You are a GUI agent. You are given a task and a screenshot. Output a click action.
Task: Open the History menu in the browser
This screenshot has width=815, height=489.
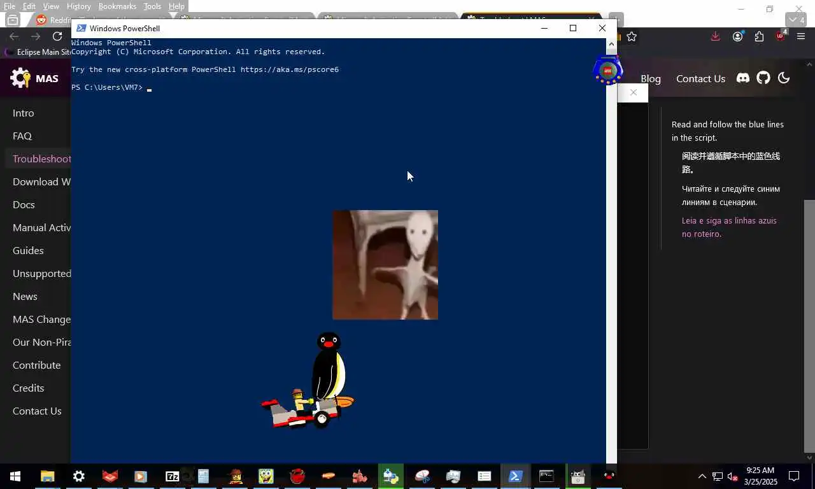tap(78, 6)
